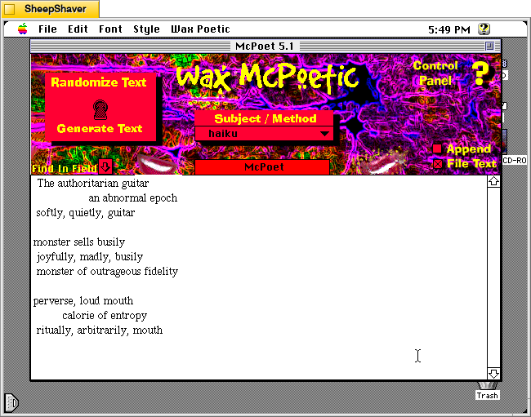
Task: Click the menu bar clock 5:49 PM
Action: 449,29
